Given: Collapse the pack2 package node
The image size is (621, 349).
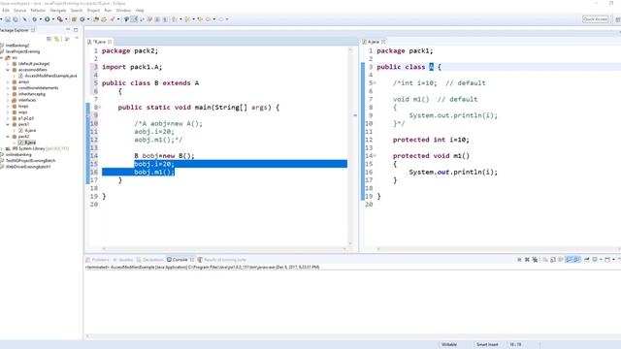Looking at the screenshot, I should point(8,137).
